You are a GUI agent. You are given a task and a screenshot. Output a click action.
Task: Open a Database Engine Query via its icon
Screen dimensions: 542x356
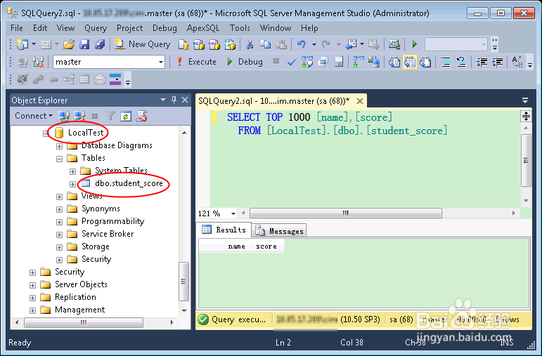(x=183, y=44)
